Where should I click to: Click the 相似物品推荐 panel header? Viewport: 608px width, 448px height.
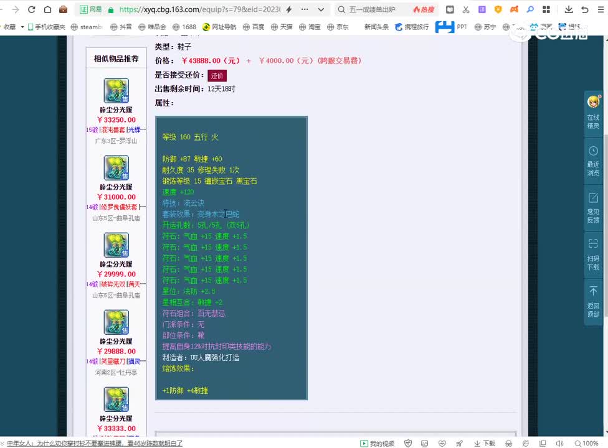pos(116,58)
